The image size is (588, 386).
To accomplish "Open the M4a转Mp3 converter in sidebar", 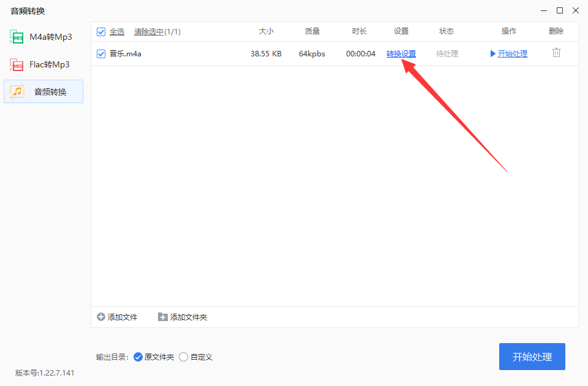I will [x=43, y=37].
